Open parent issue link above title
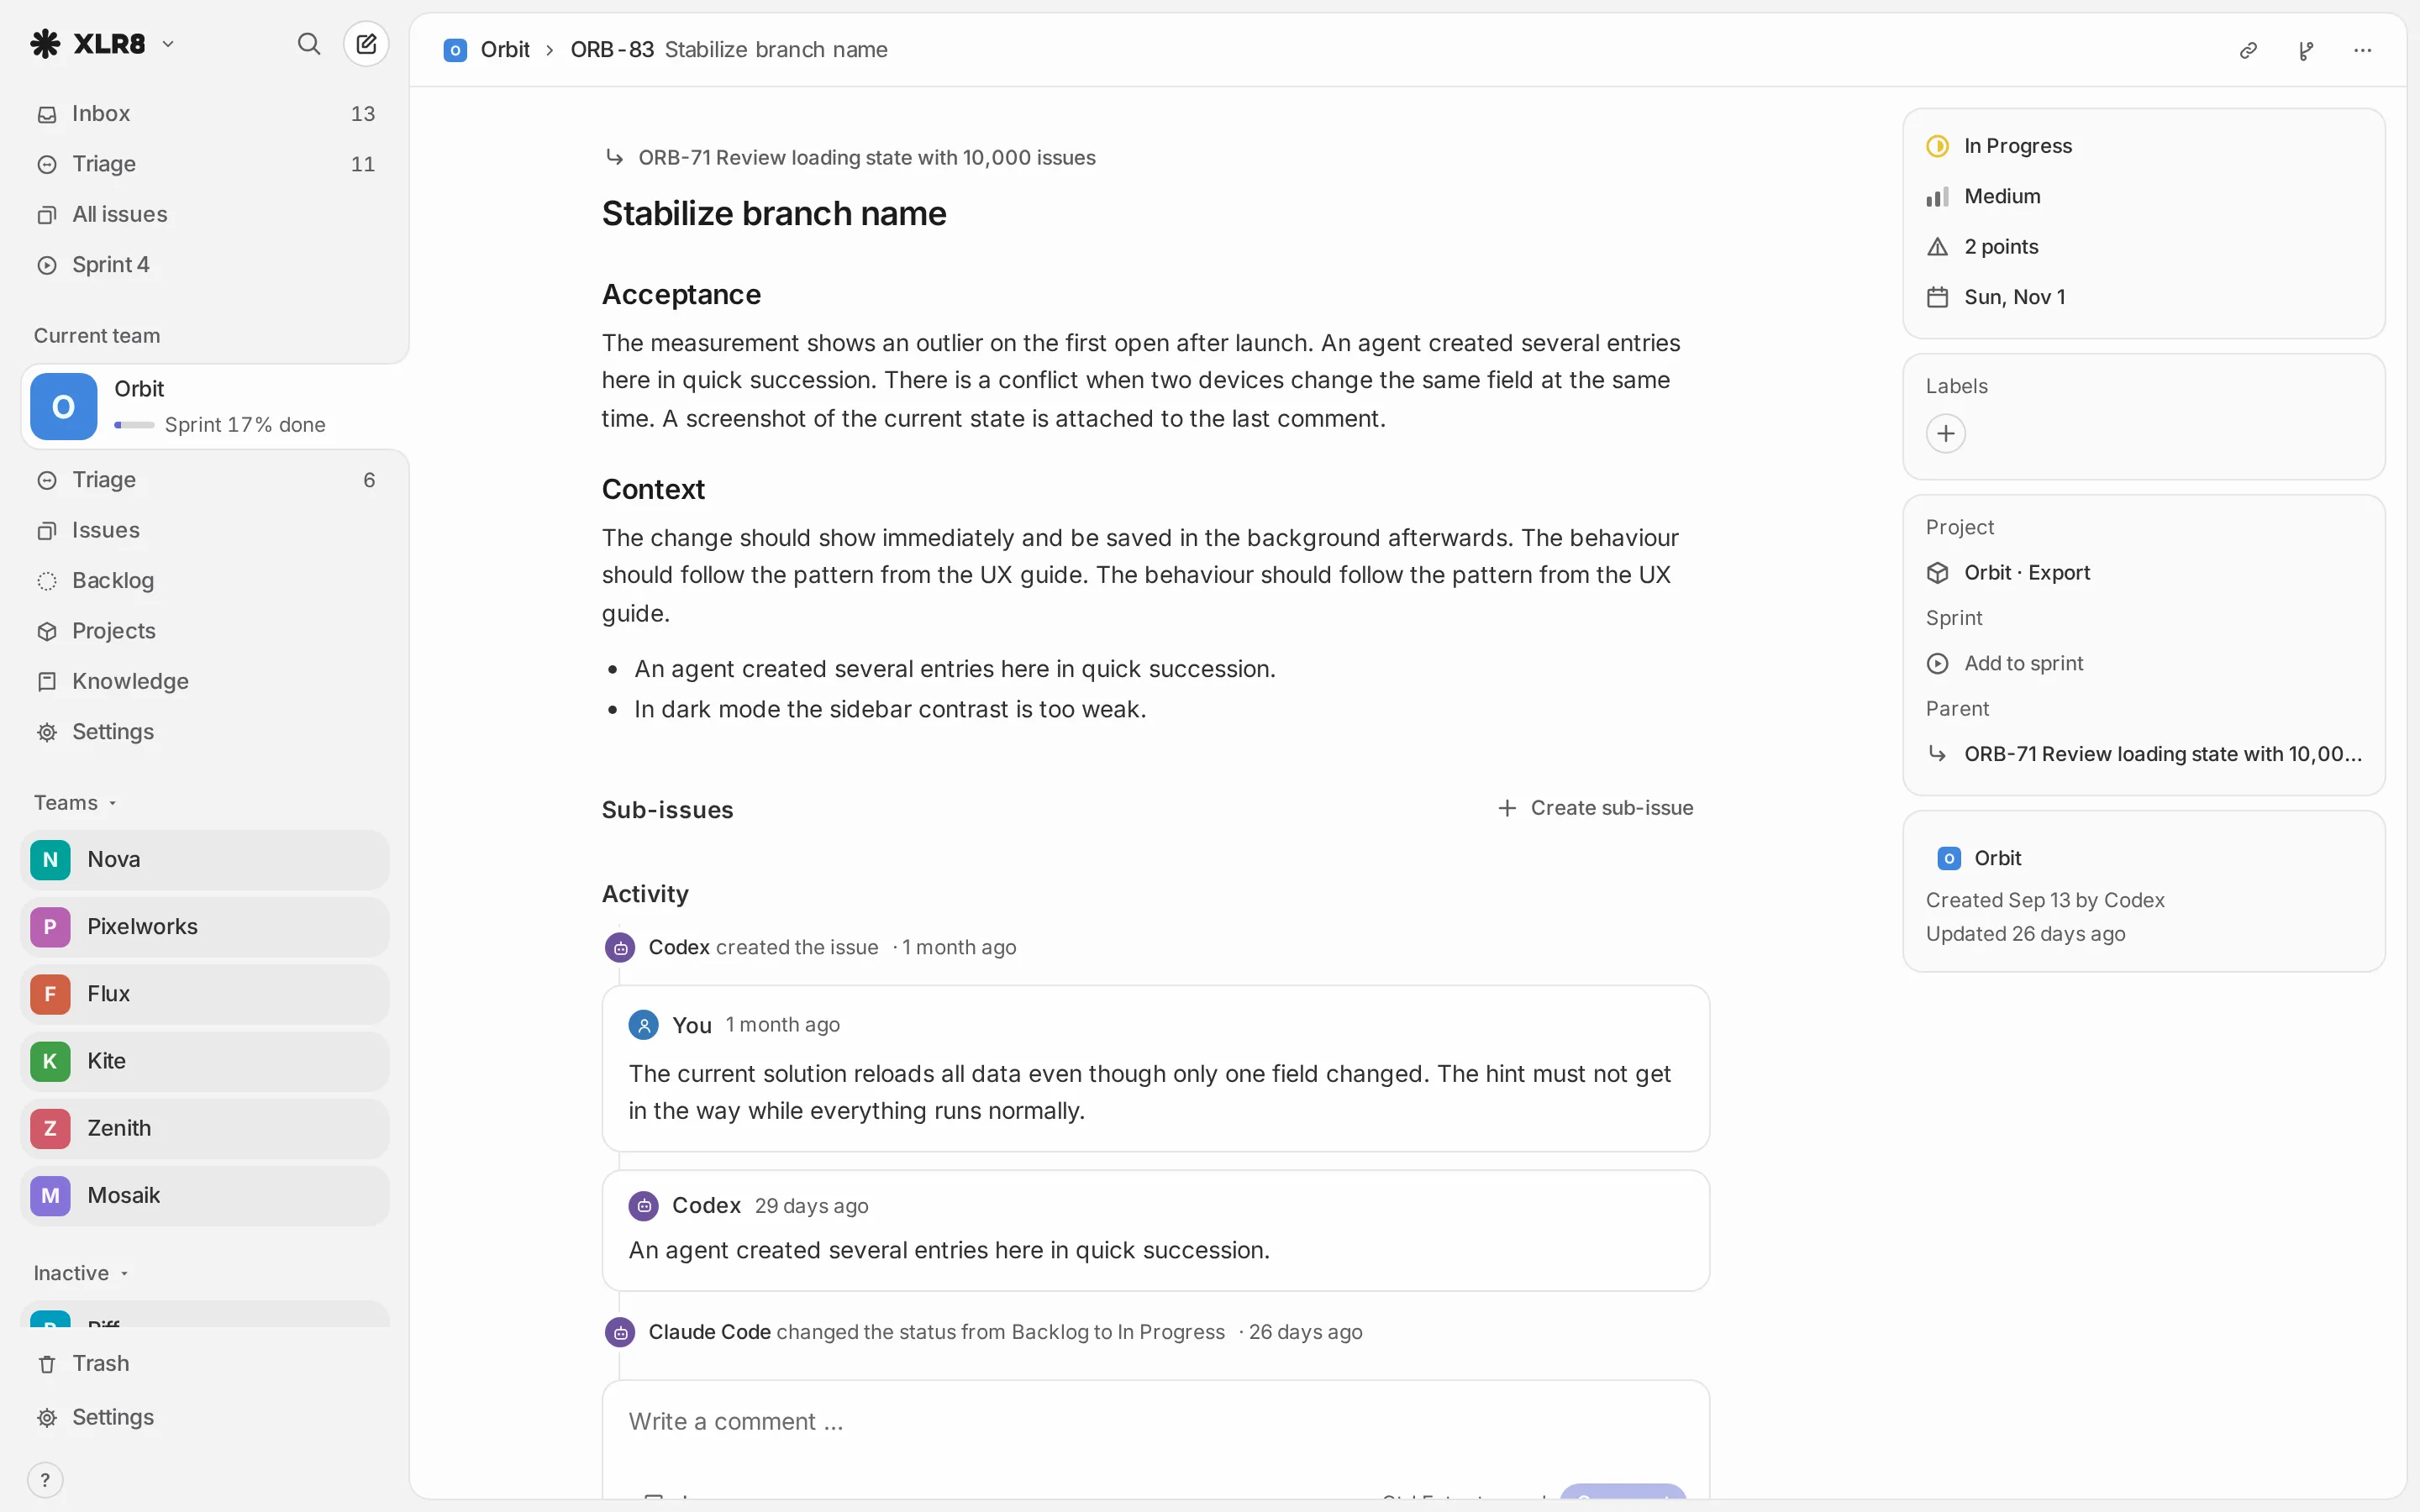 [x=851, y=158]
